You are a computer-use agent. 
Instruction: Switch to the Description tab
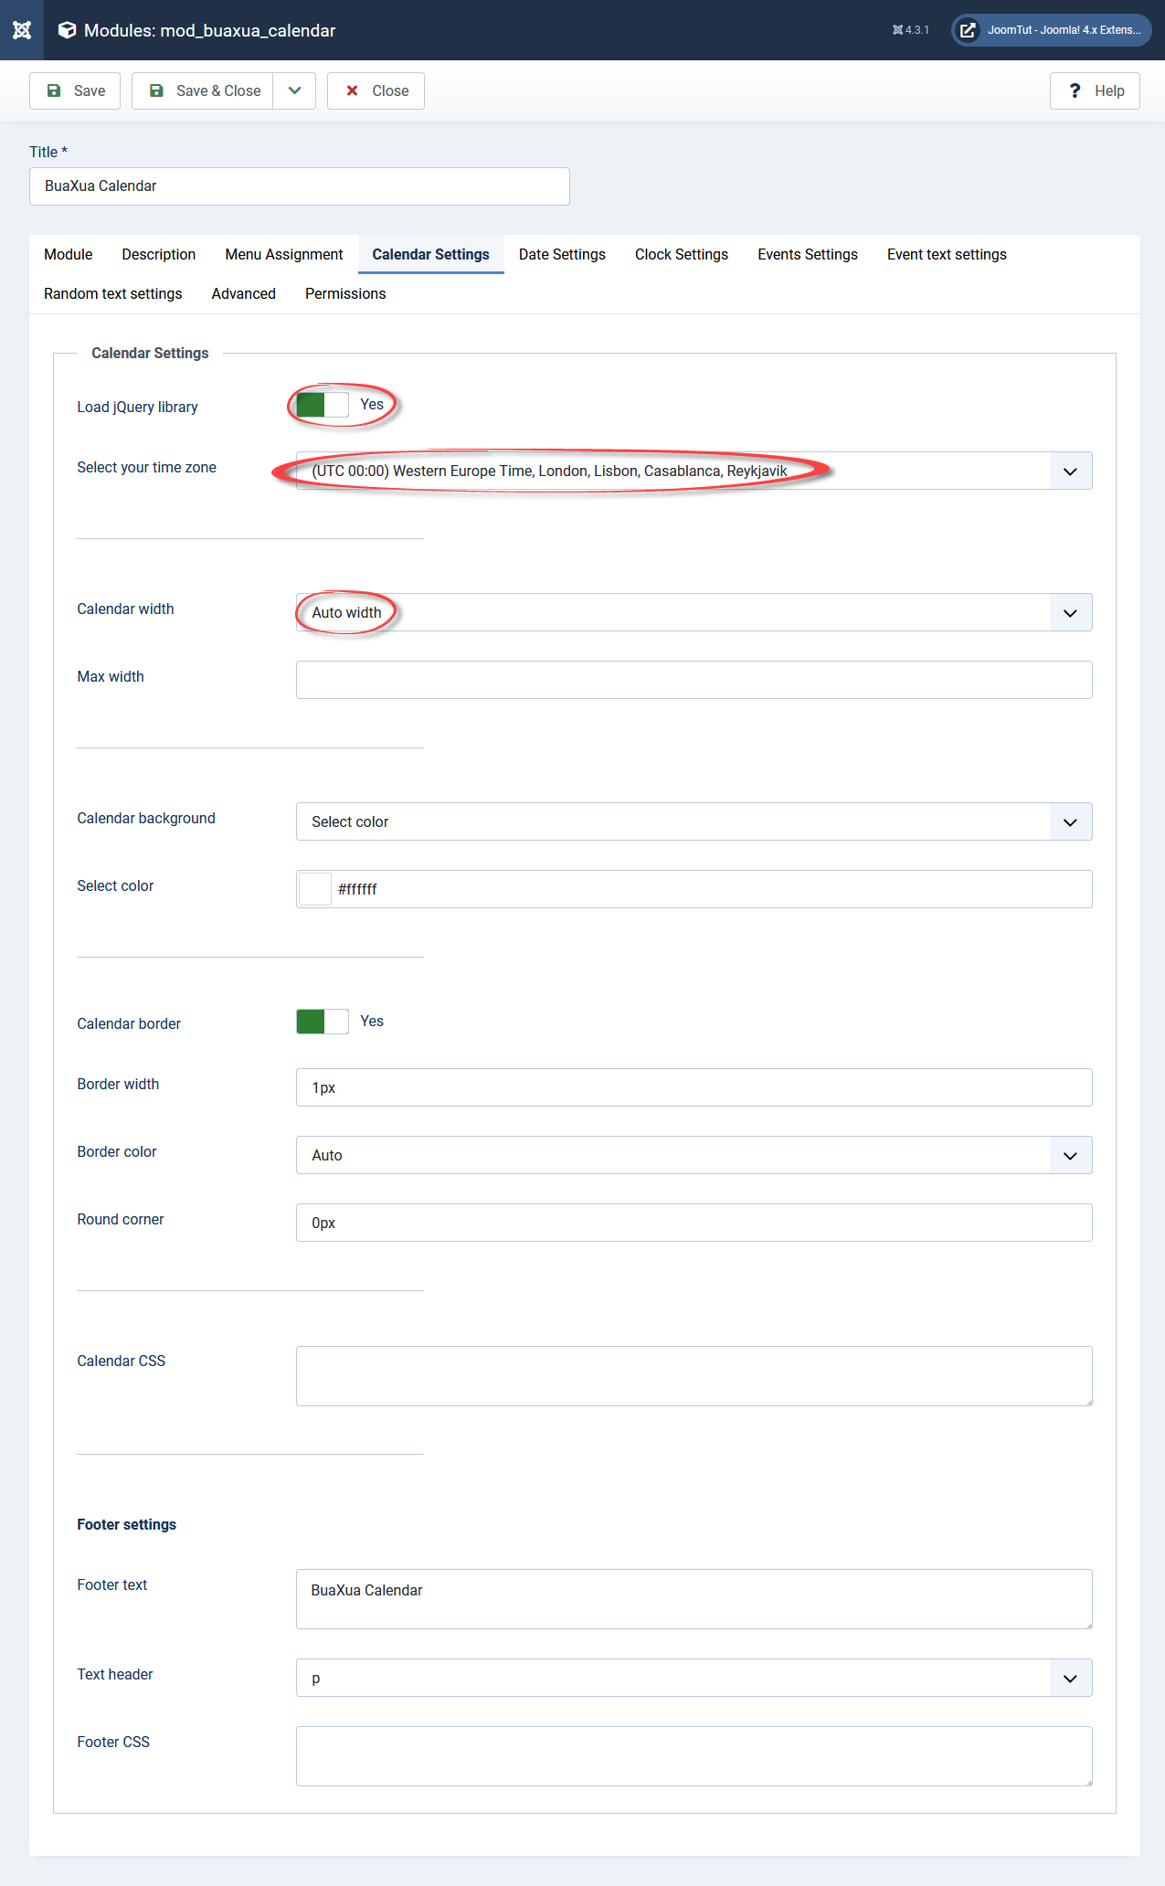pos(159,254)
